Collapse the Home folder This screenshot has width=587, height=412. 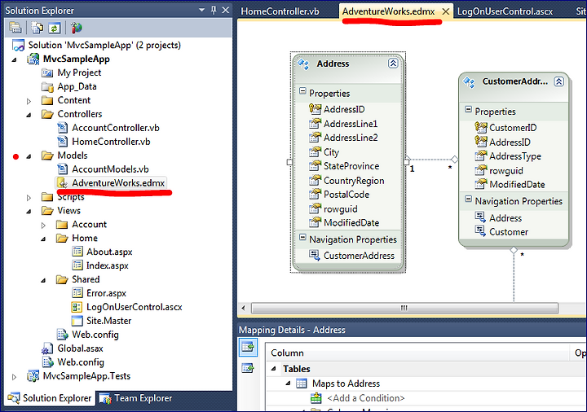point(43,239)
